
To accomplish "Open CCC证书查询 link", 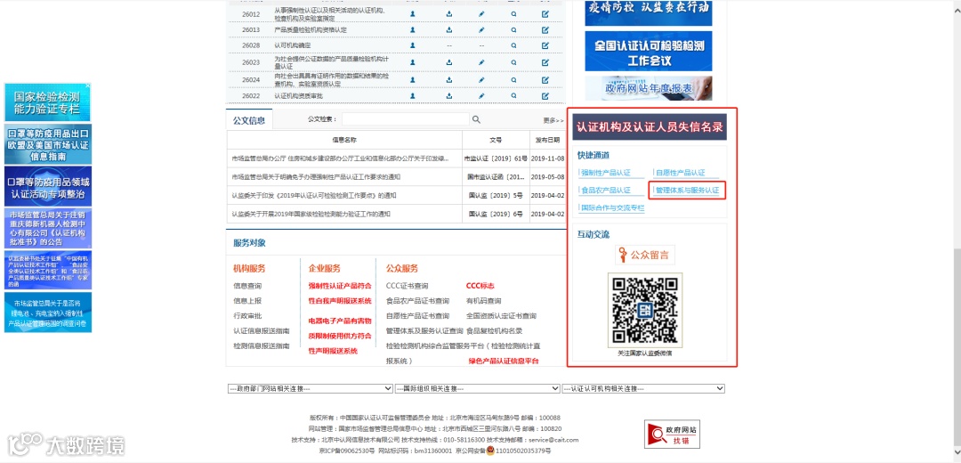I will pyautogui.click(x=407, y=286).
